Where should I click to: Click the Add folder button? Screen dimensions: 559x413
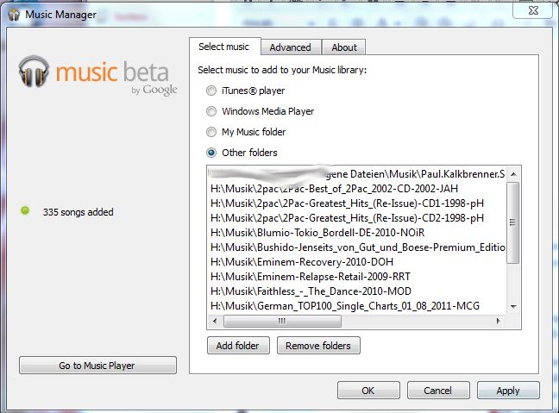(238, 346)
